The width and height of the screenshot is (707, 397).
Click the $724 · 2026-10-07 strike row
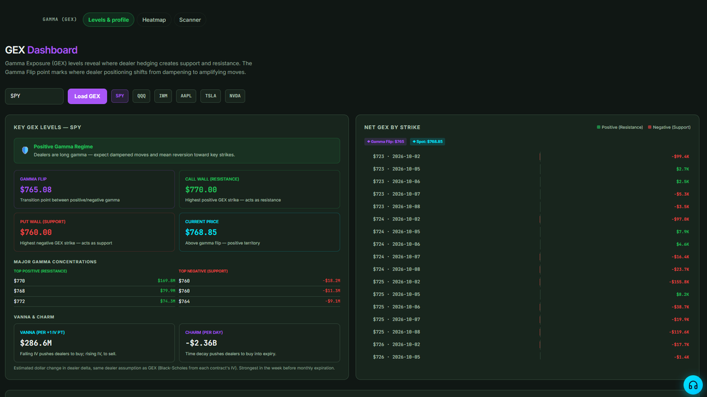tap(527, 256)
